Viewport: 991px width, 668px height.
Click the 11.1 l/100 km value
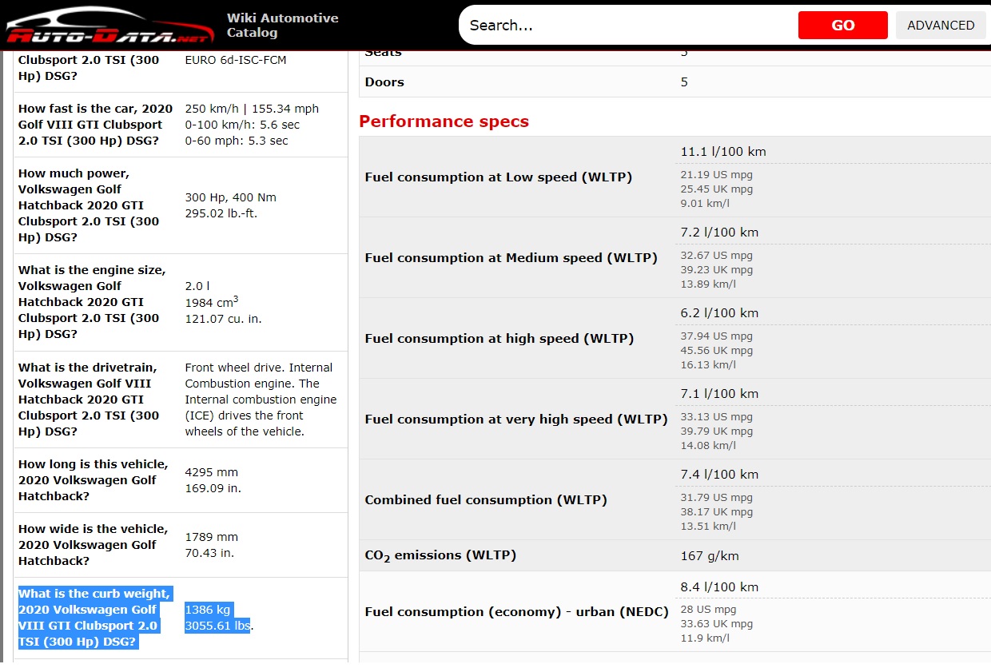[x=723, y=152]
